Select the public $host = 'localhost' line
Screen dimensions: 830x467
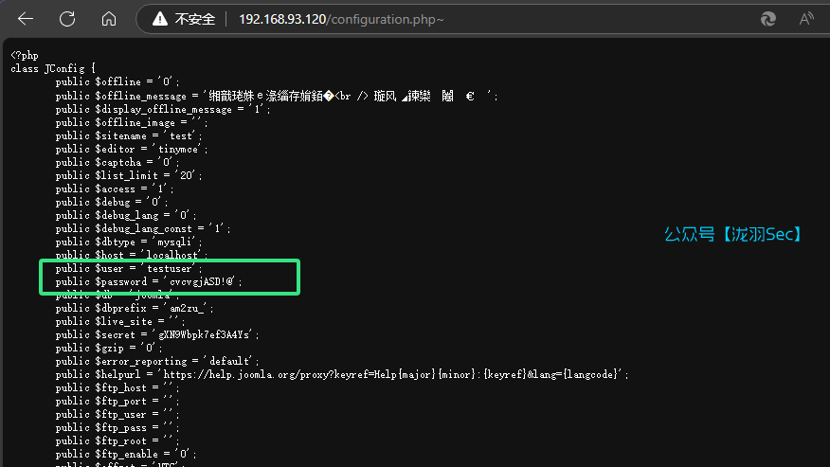point(132,255)
